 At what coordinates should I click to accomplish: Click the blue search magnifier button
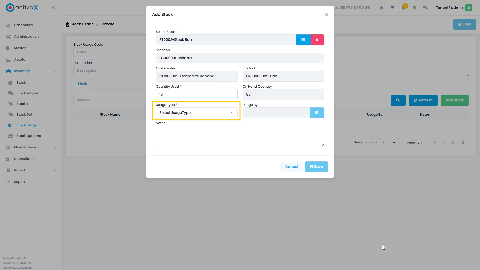click(398, 100)
